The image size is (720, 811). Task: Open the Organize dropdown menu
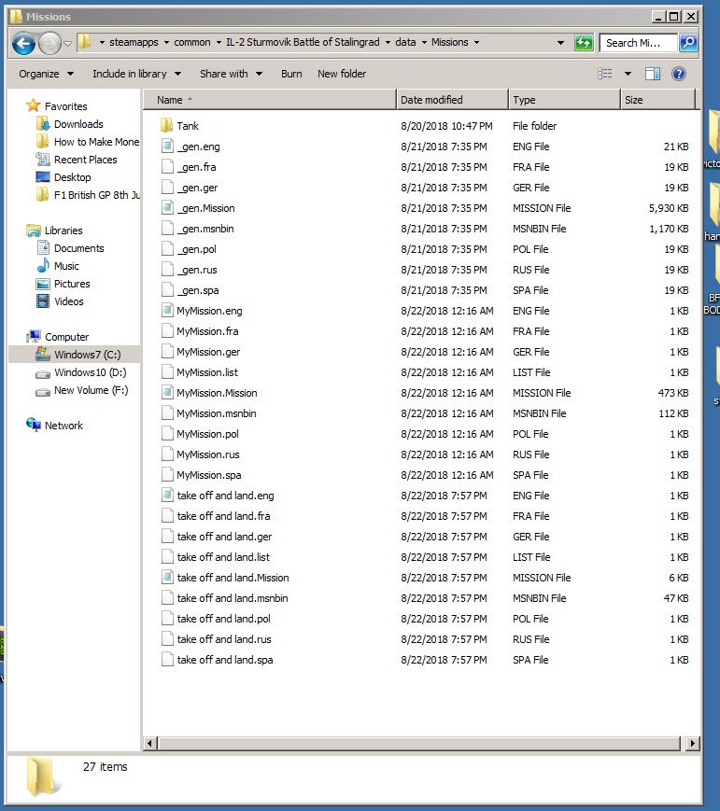[x=46, y=74]
